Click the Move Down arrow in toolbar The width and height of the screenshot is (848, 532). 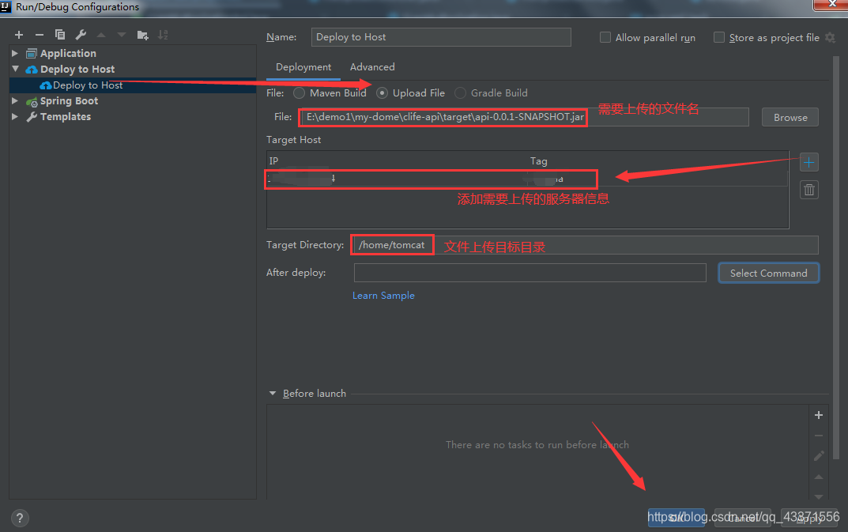pyautogui.click(x=122, y=35)
